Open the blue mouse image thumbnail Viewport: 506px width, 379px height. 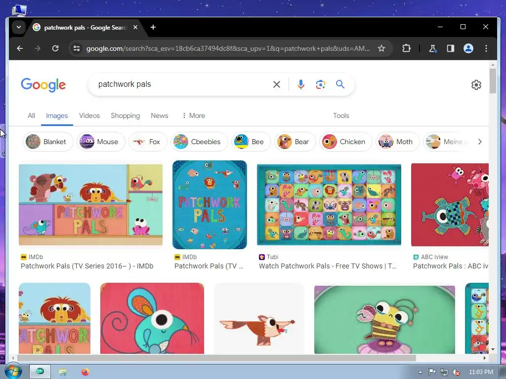click(x=152, y=318)
